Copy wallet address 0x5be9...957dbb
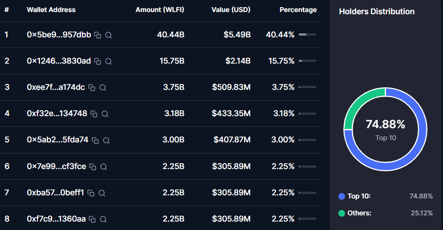Image resolution: width=443 pixels, height=230 pixels. 98,35
